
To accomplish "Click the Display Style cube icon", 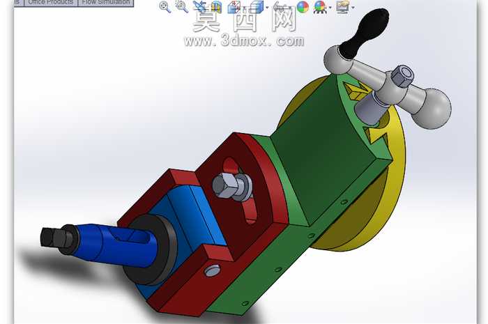I will pos(257,7).
